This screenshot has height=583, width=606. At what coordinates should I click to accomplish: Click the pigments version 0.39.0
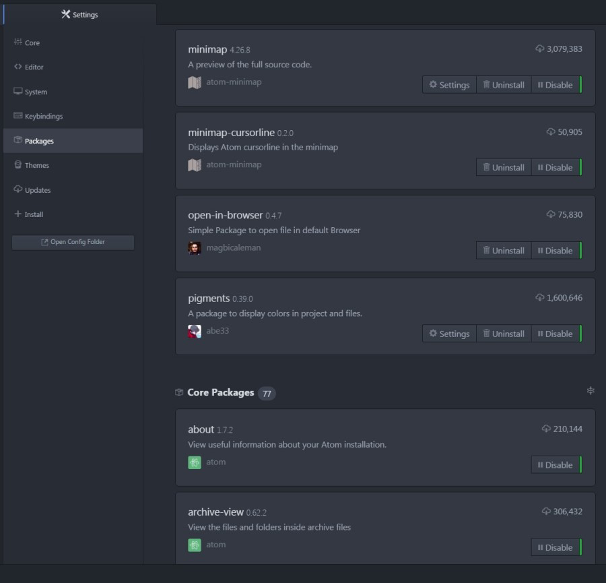pyautogui.click(x=242, y=299)
